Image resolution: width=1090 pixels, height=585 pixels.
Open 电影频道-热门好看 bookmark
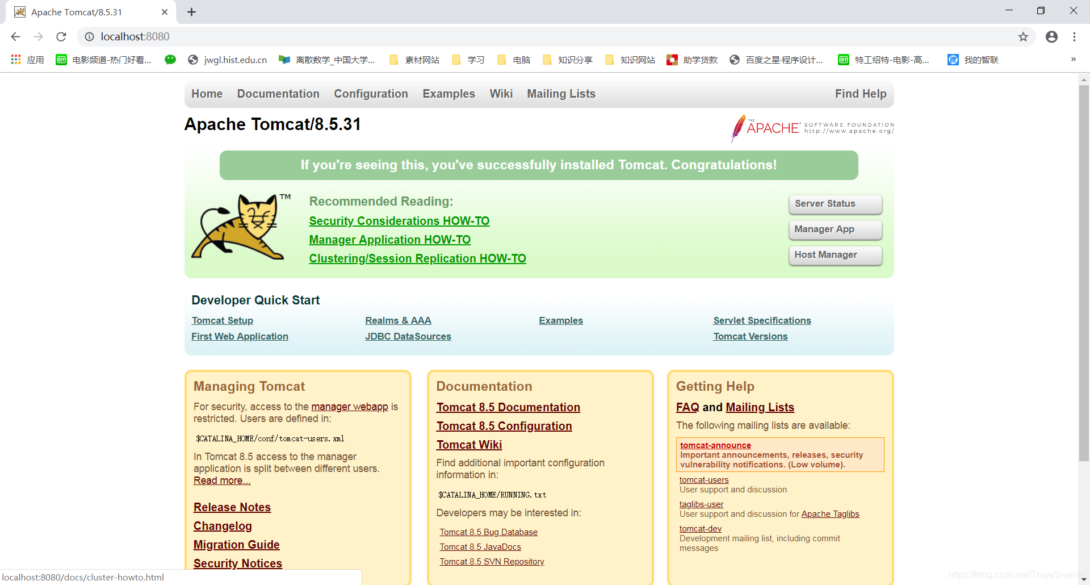pyautogui.click(x=104, y=60)
